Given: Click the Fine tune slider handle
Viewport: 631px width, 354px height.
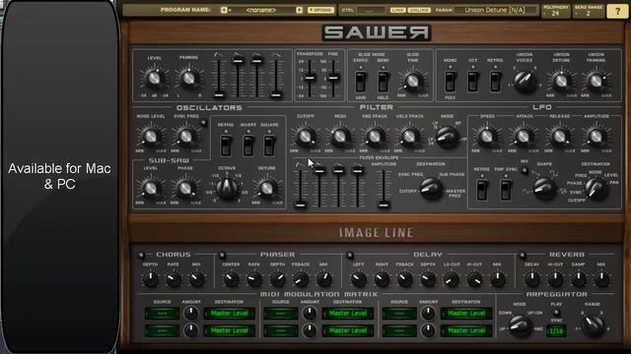Looking at the screenshot, I should (x=333, y=78).
